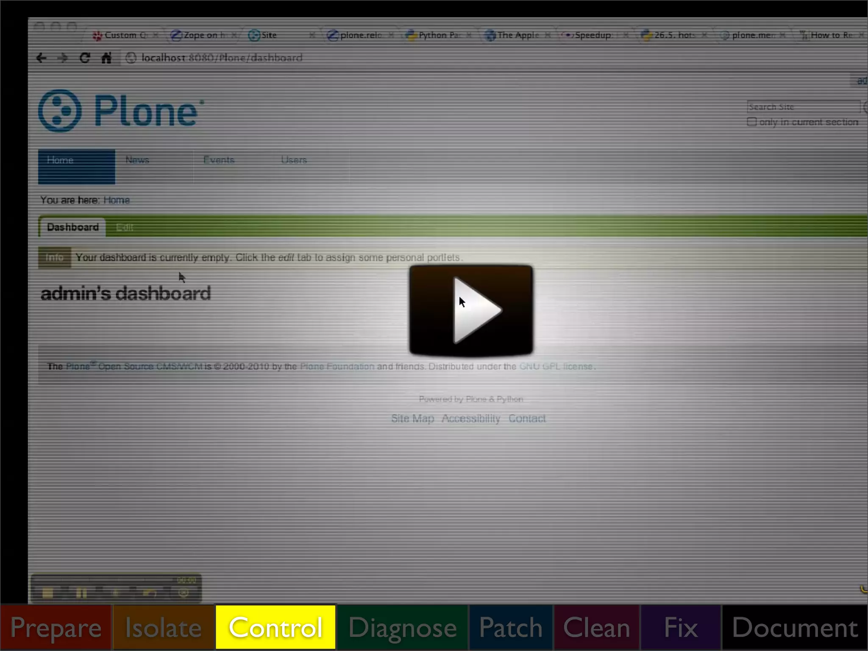Open the Site Map footer link
This screenshot has width=868, height=651.
(x=412, y=419)
